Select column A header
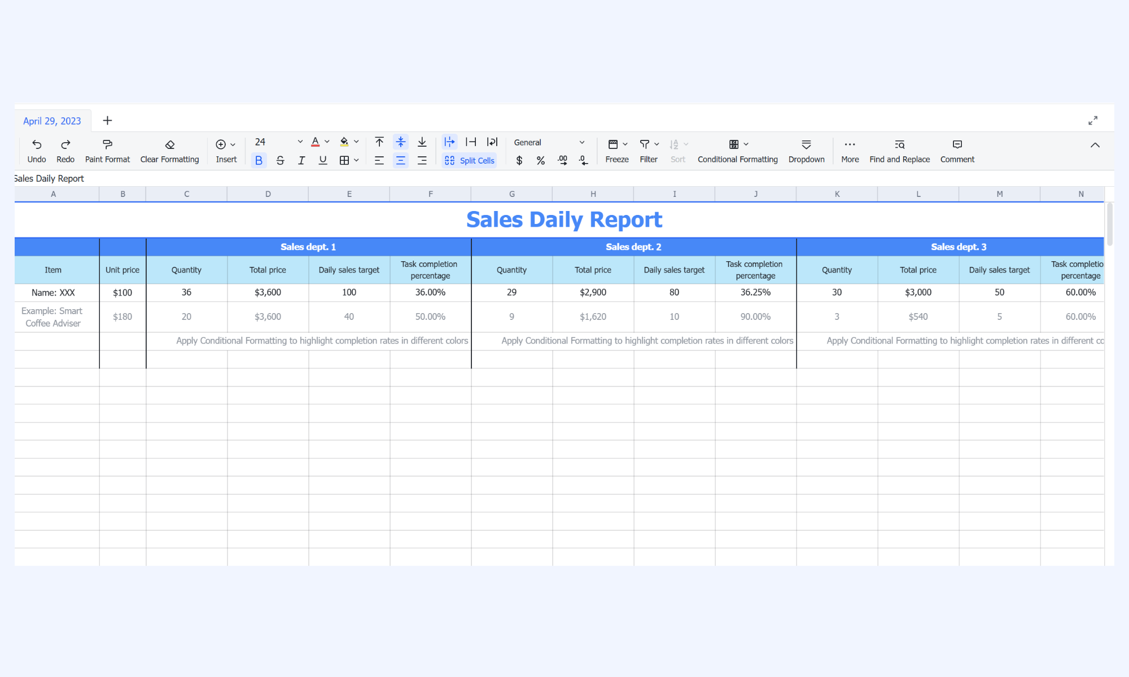Image resolution: width=1129 pixels, height=677 pixels. click(x=54, y=194)
